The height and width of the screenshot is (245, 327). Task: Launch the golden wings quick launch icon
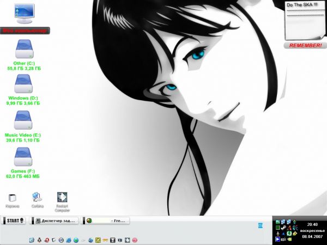click(105, 240)
